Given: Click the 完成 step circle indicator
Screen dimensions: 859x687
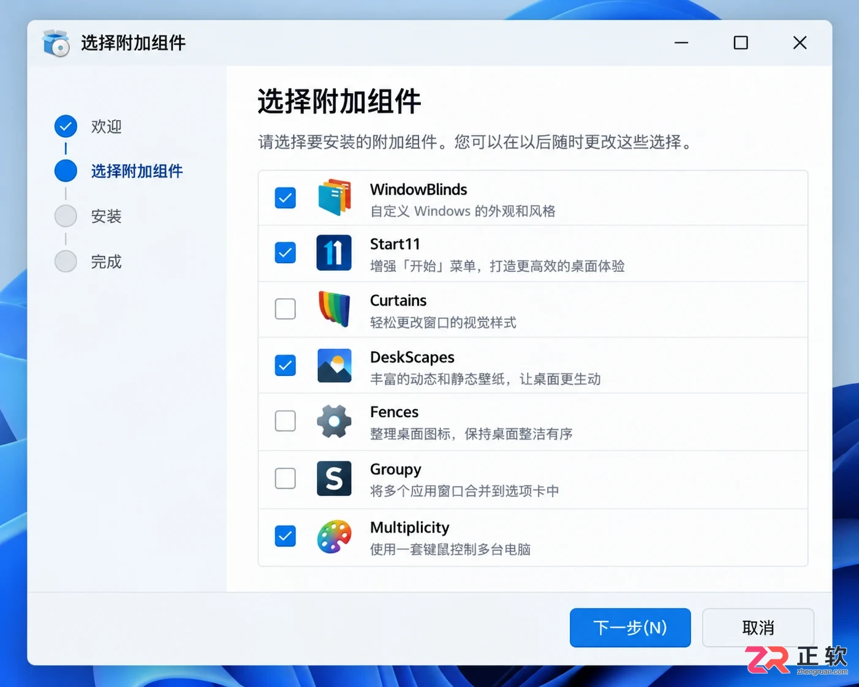Looking at the screenshot, I should click(66, 261).
